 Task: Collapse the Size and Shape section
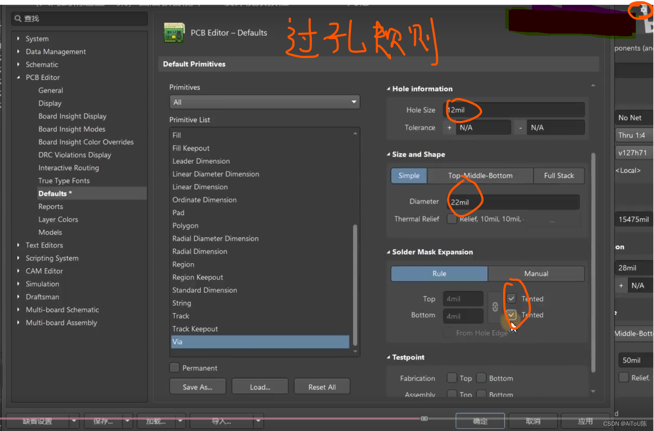(x=388, y=154)
